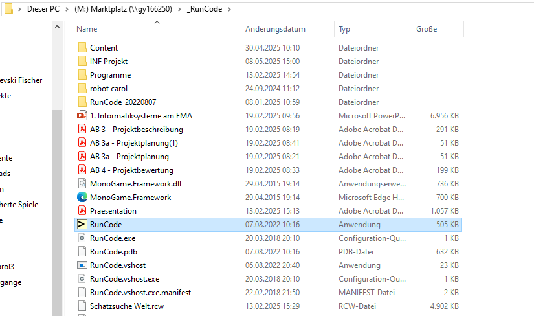Click the Typ column header
The height and width of the screenshot is (316, 534).
pyautogui.click(x=344, y=29)
